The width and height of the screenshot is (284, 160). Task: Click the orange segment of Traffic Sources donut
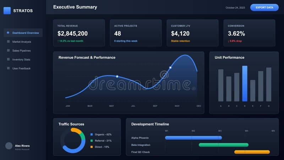point(76,130)
